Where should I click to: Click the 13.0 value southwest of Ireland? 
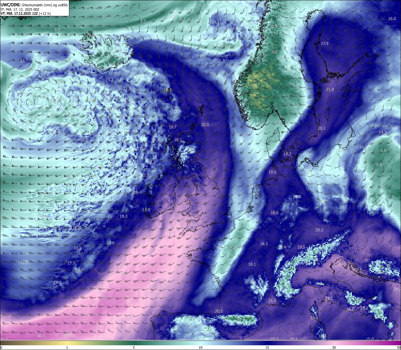pos(146,209)
